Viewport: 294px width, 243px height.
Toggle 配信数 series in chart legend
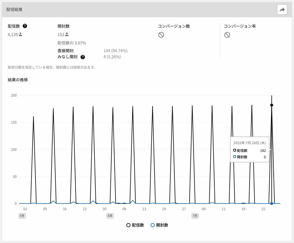135,225
